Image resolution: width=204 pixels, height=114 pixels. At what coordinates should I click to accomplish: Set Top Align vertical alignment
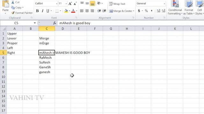pos(82,3)
